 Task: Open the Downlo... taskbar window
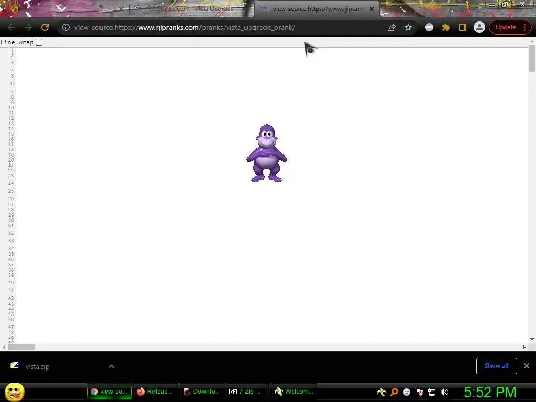pyautogui.click(x=202, y=392)
